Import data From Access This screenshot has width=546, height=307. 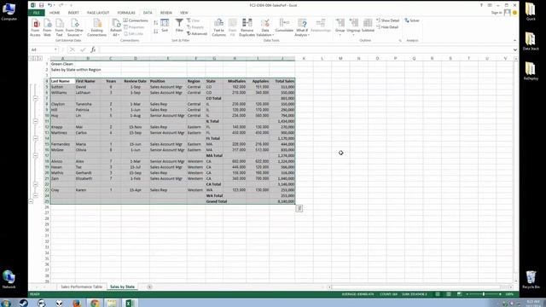(35, 27)
